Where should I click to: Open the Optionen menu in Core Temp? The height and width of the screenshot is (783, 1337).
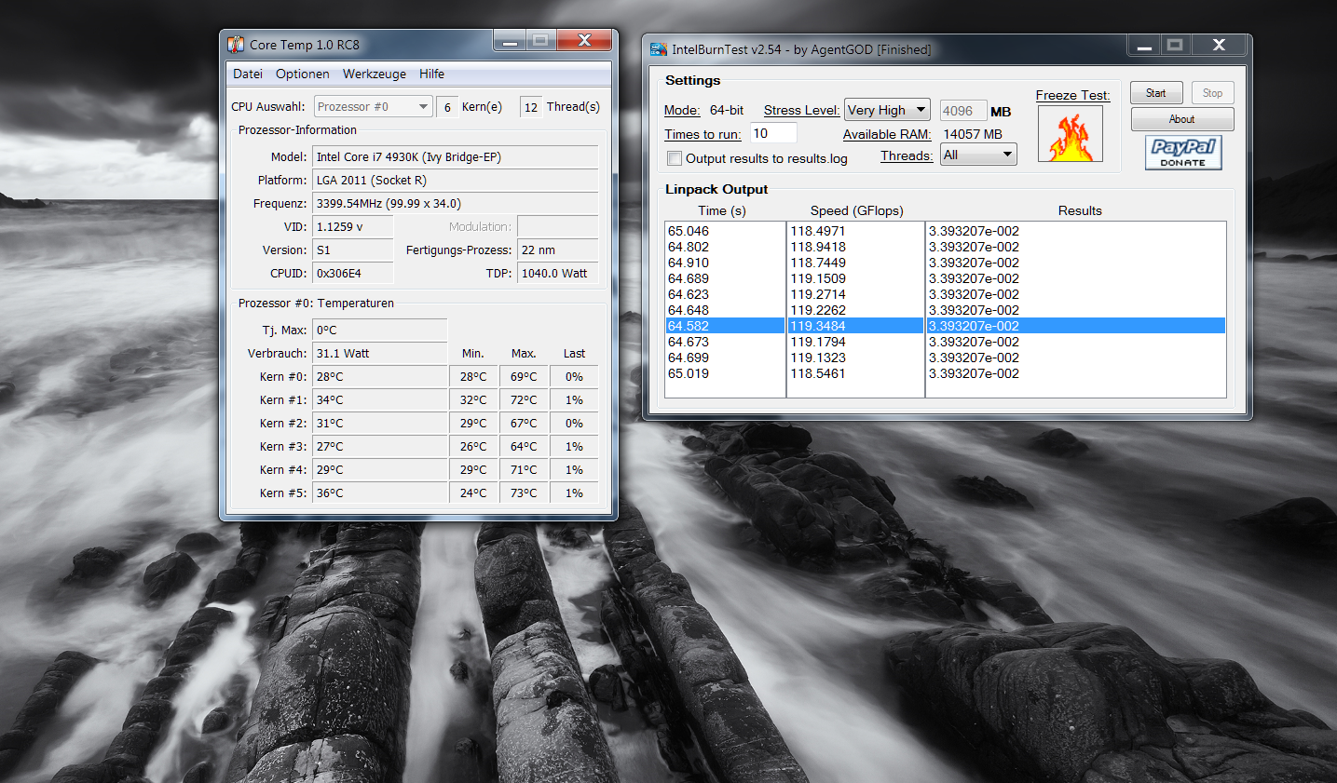pyautogui.click(x=303, y=74)
